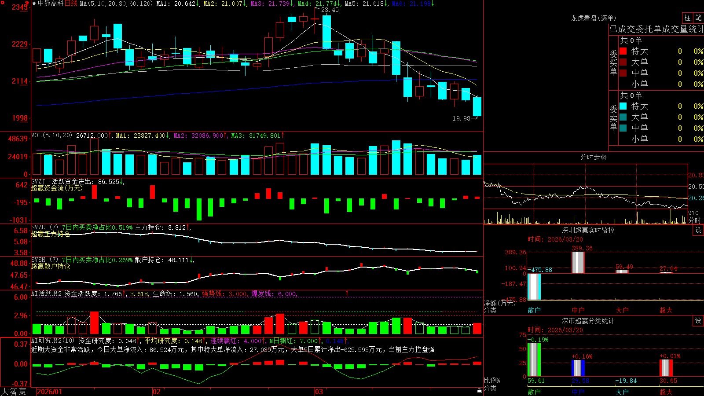Click the 分时 label beside intraday volume
The image size is (704, 396).
tap(695, 220)
